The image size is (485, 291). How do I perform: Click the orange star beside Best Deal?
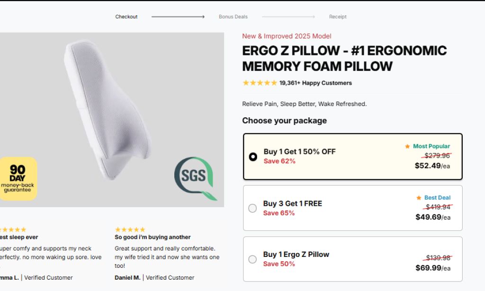(419, 198)
